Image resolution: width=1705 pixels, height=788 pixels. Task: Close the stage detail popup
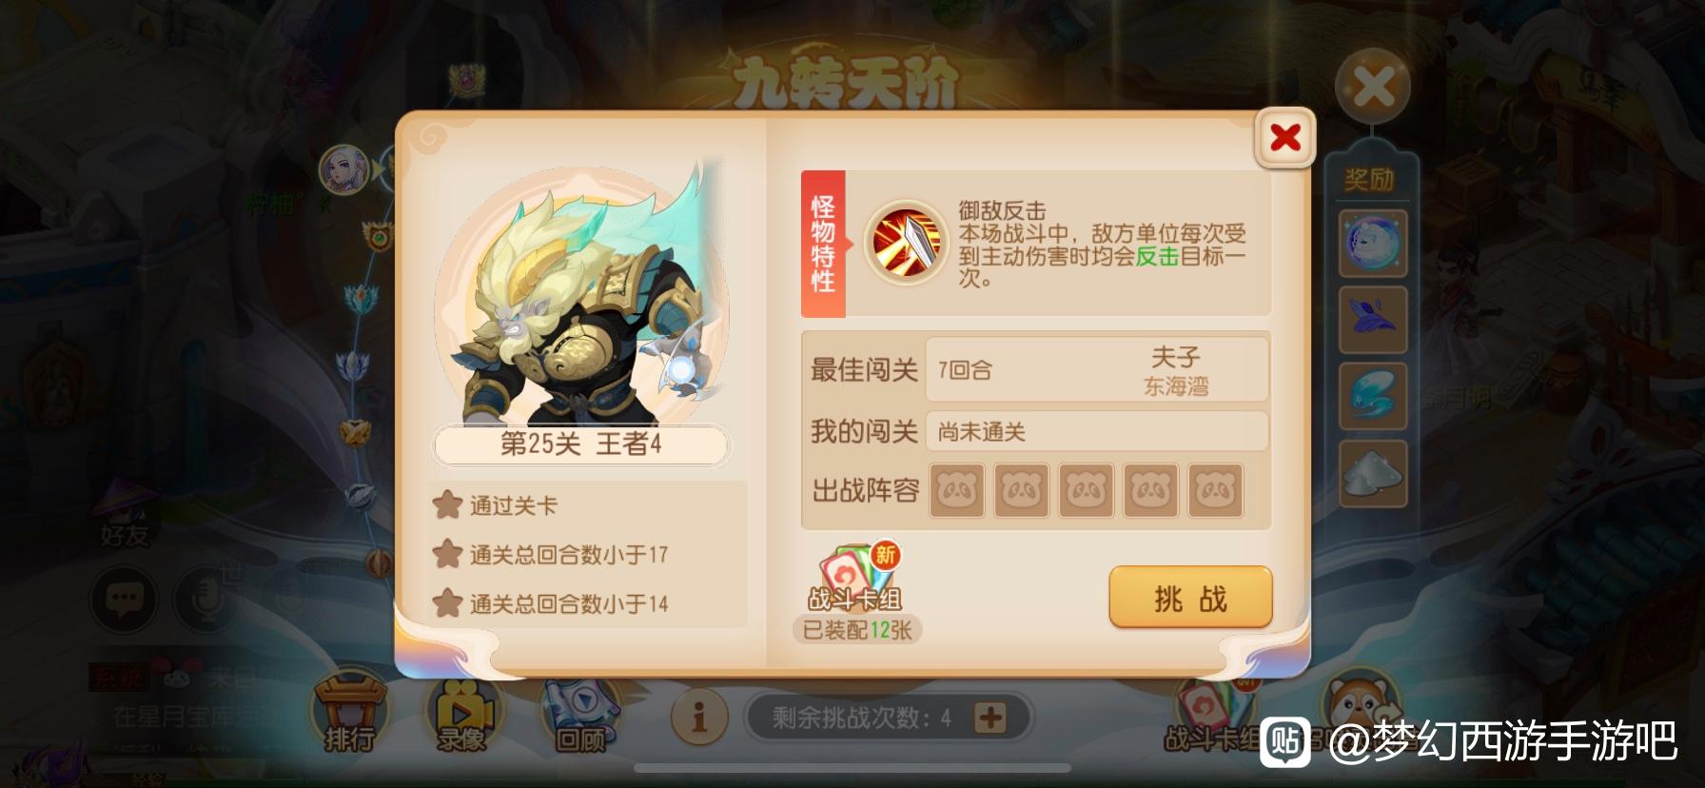point(1285,138)
